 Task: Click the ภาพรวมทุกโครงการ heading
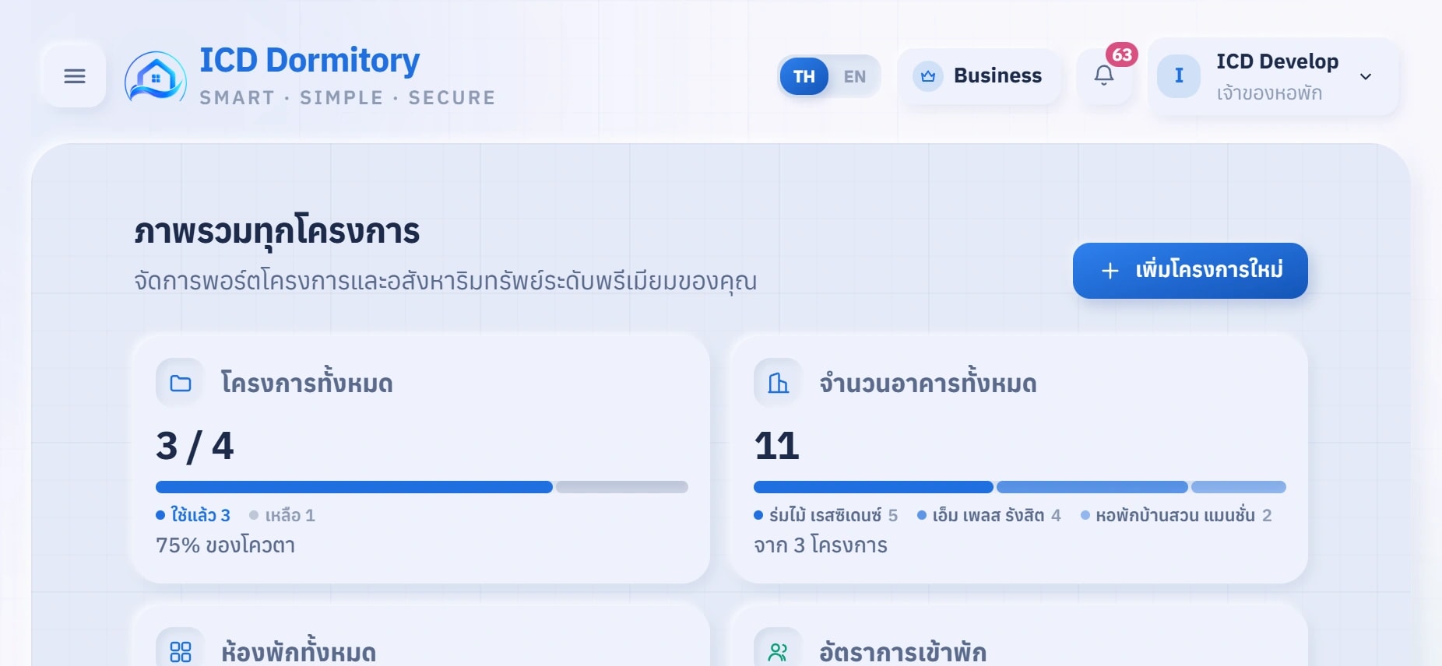[277, 232]
